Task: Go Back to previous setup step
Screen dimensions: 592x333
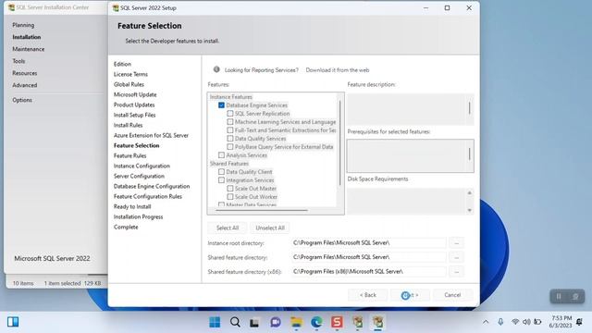Action: [368, 295]
